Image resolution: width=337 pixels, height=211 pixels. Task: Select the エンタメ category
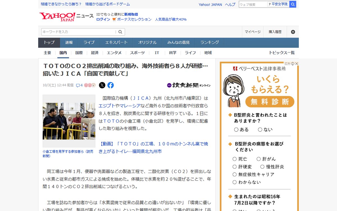pyautogui.click(x=114, y=53)
